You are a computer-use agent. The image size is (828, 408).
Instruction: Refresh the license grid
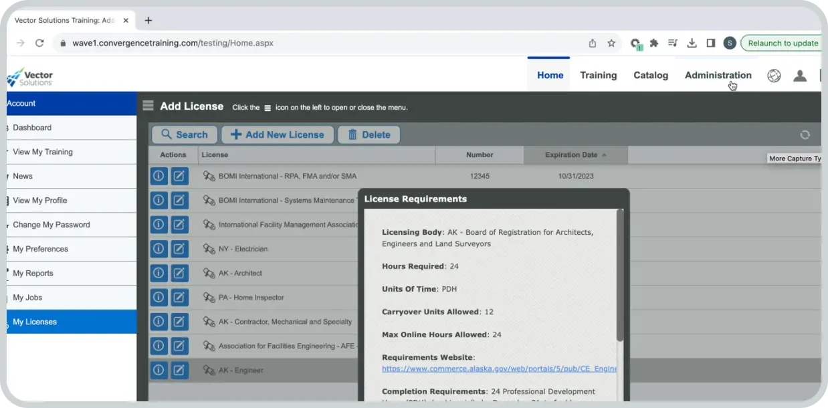click(x=805, y=134)
